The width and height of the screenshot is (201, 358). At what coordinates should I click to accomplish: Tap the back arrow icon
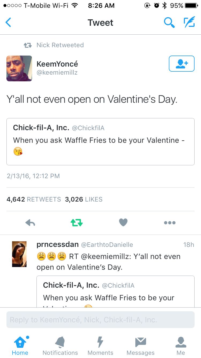point(9,23)
